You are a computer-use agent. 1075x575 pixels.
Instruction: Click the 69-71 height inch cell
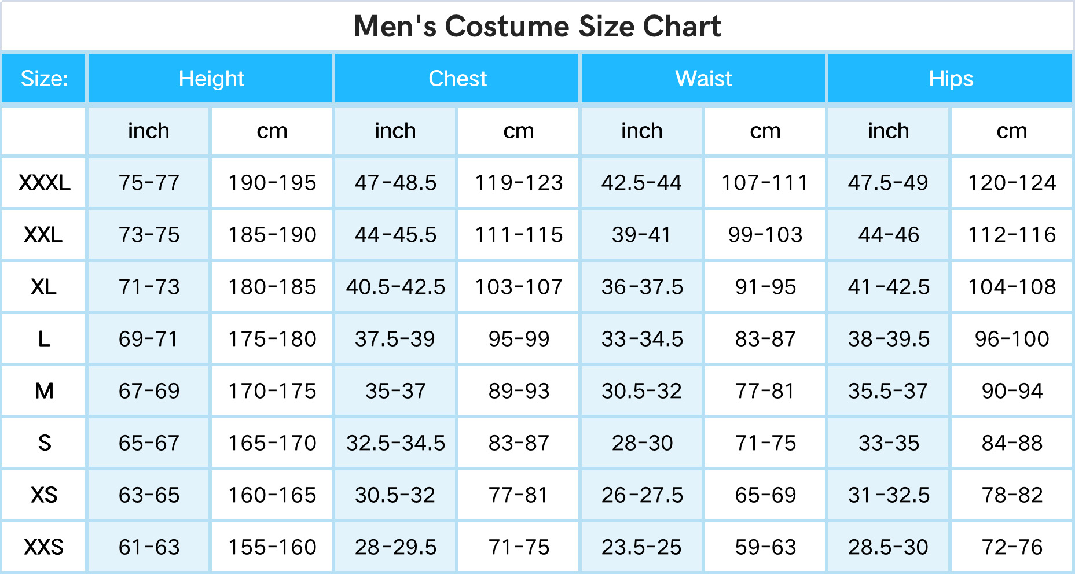point(149,339)
